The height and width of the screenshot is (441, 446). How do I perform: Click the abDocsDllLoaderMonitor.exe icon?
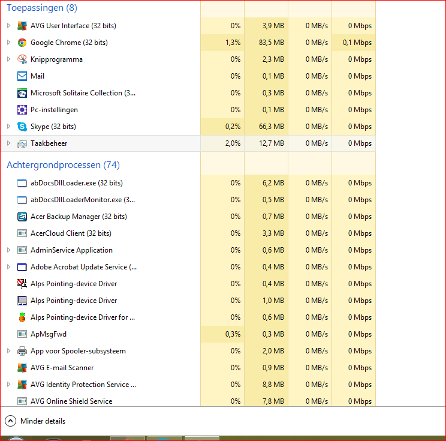tap(22, 200)
